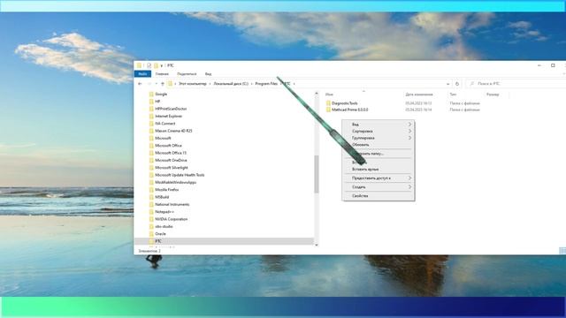Expand the chevron after Этот компьютер breadcrumb
Image resolution: width=566 pixels, height=318 pixels.
pos(210,84)
